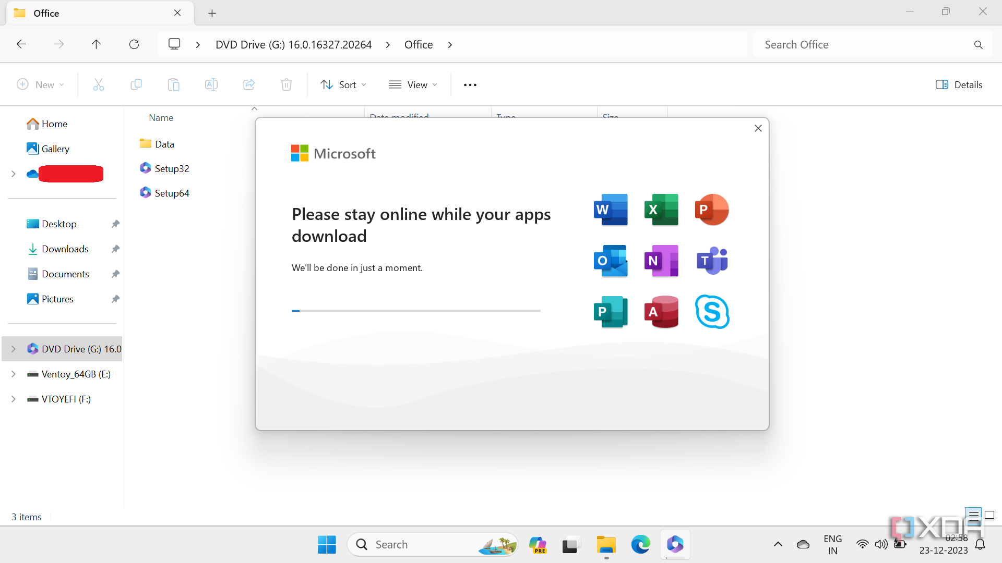Click the Copilot Preview taskbar icon
1002x563 pixels.
coord(538,544)
